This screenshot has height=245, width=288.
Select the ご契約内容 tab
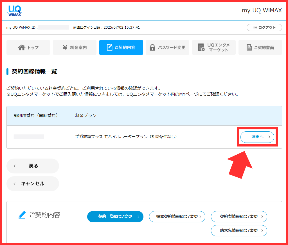(x=121, y=47)
